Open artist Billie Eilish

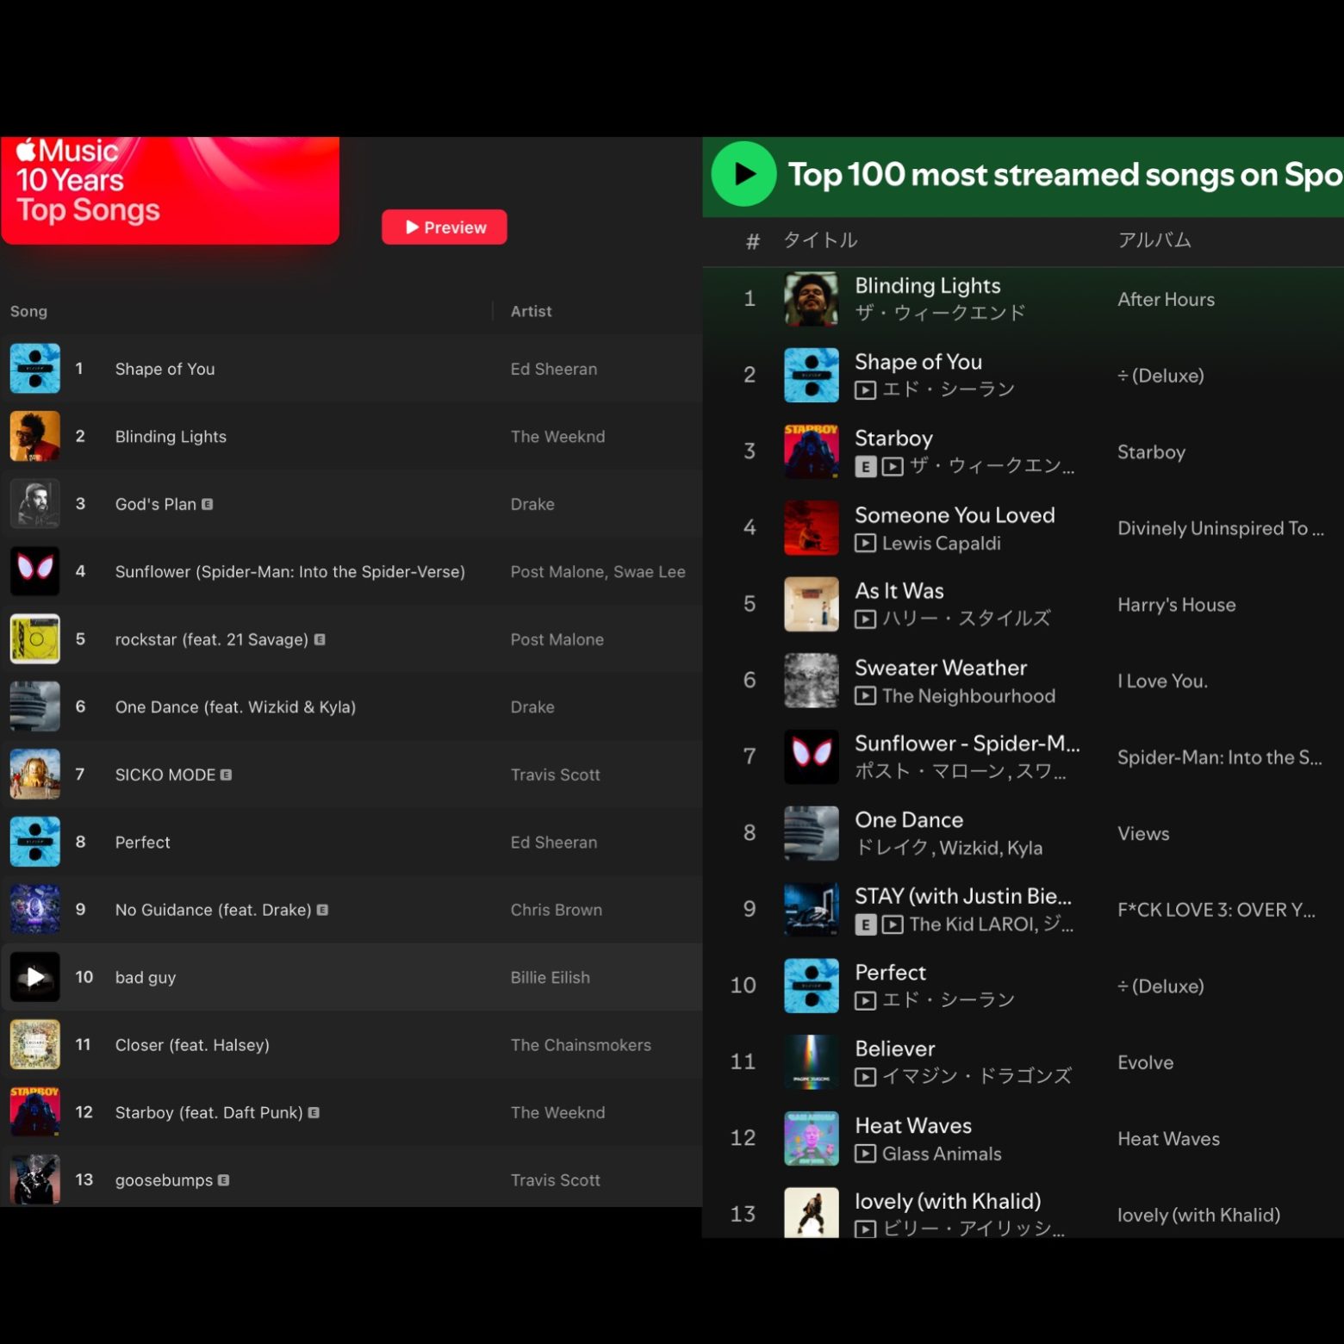(550, 977)
